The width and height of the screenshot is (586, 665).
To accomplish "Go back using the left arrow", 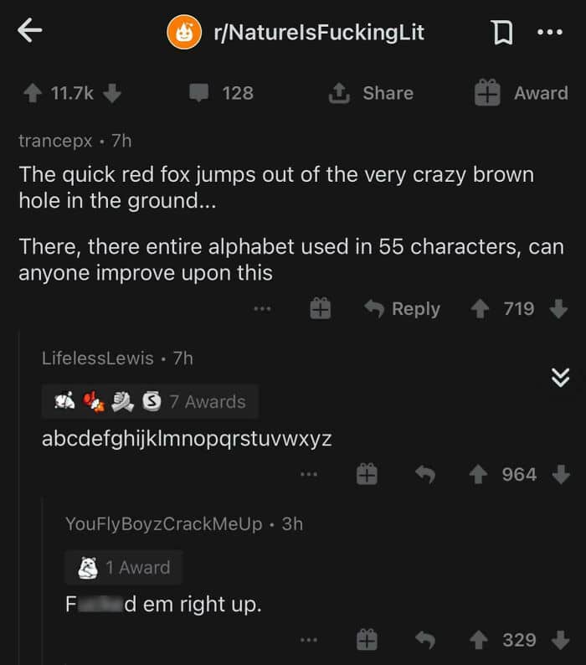I will 29,32.
